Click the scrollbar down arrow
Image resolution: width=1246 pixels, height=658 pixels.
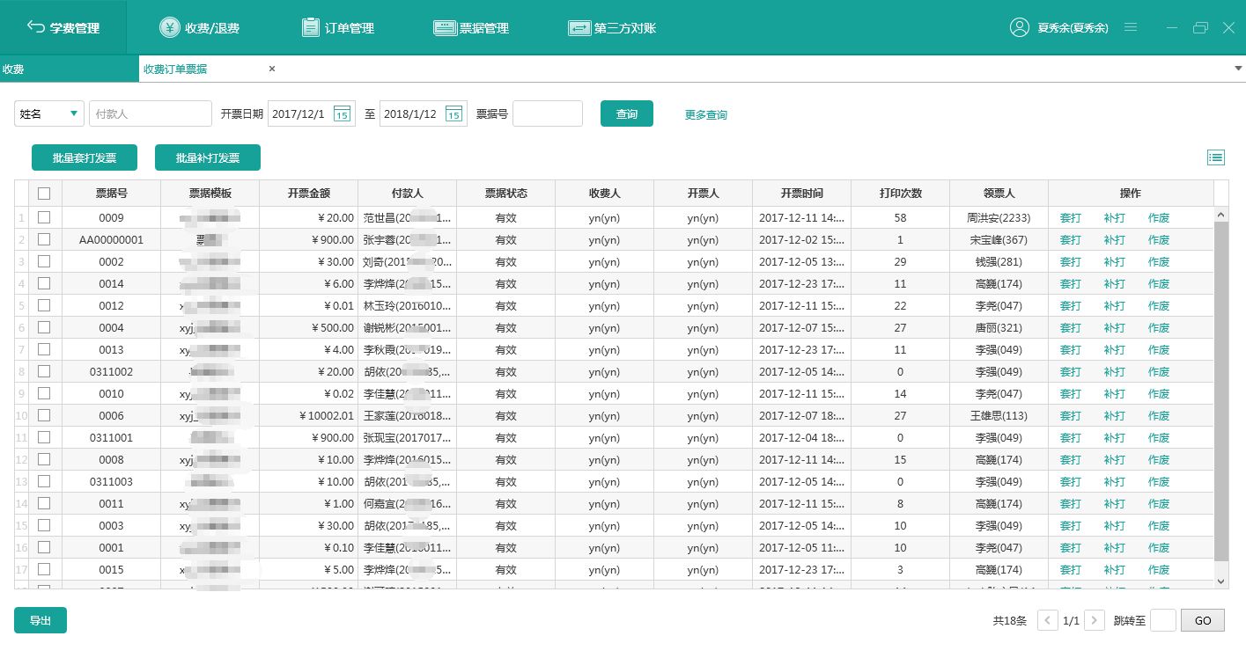coord(1221,581)
